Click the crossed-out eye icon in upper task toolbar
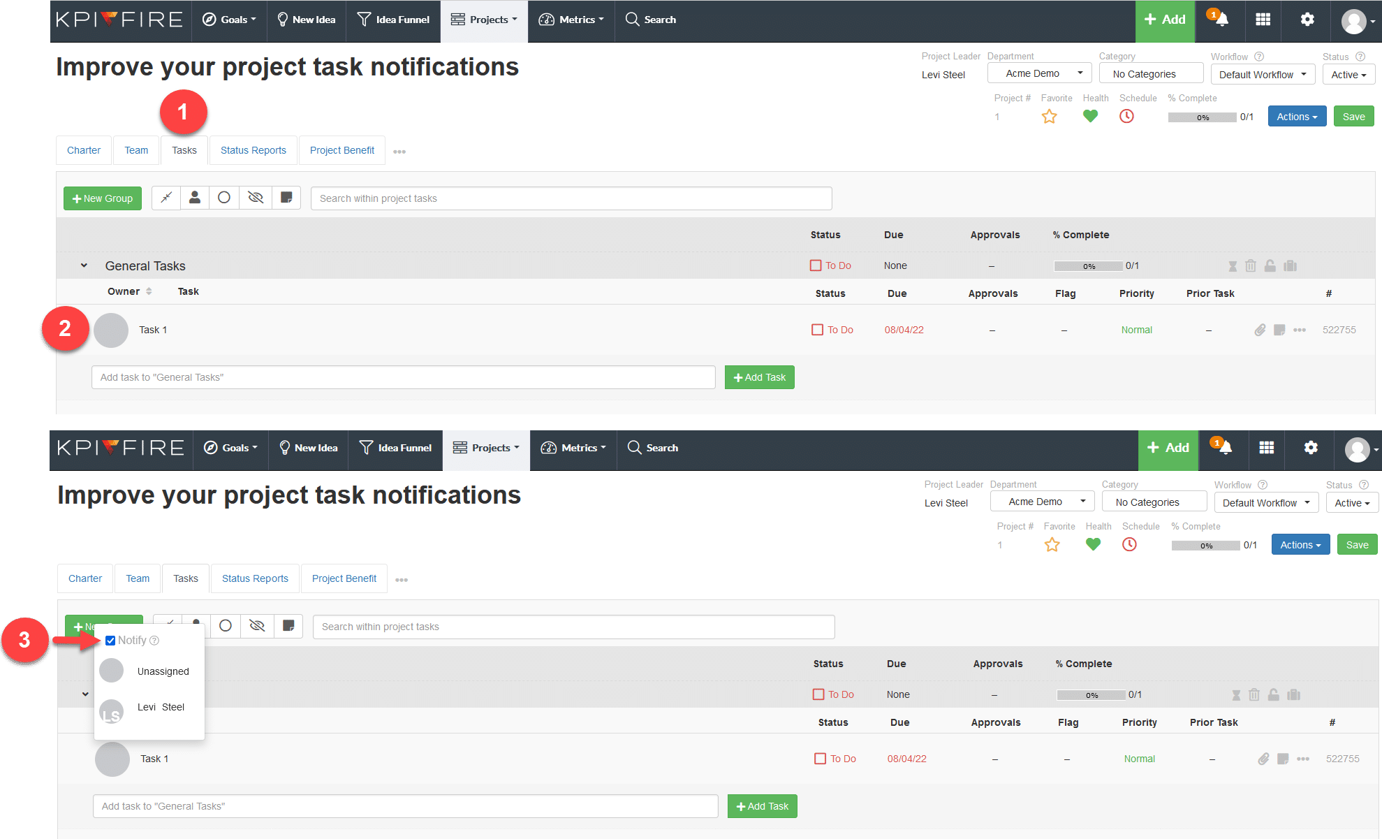Viewport: 1382px width, 839px height. [256, 198]
